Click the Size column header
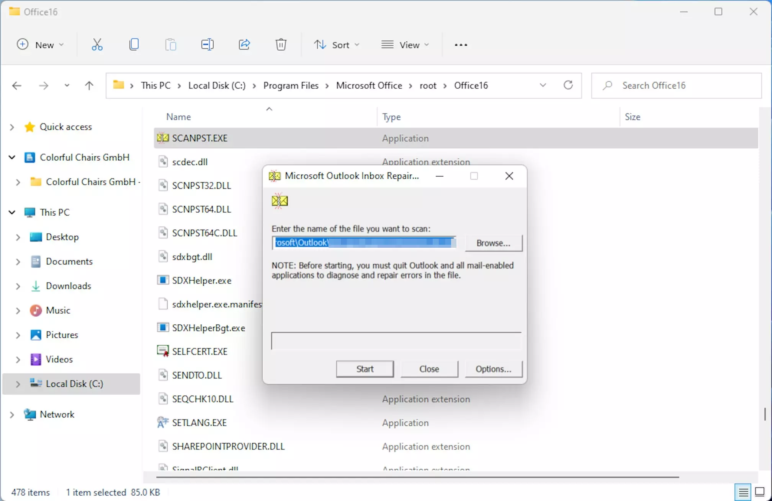The height and width of the screenshot is (501, 772). point(632,117)
